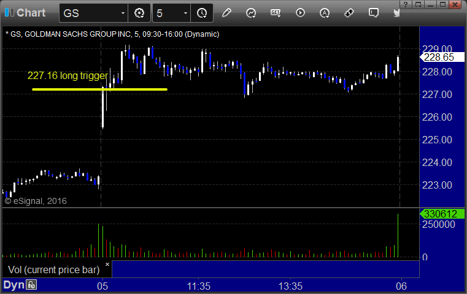Click the 229.00 price axis label
Screen dimensions: 467x294
tap(437, 49)
